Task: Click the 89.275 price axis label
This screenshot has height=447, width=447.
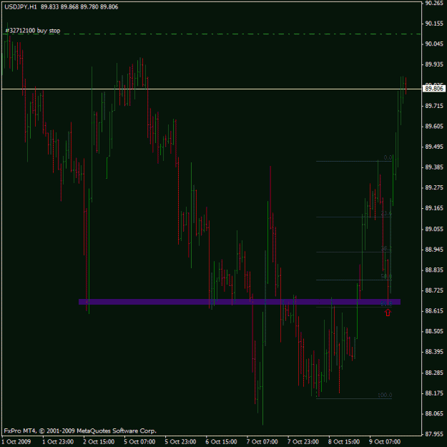Action: pyautogui.click(x=434, y=187)
